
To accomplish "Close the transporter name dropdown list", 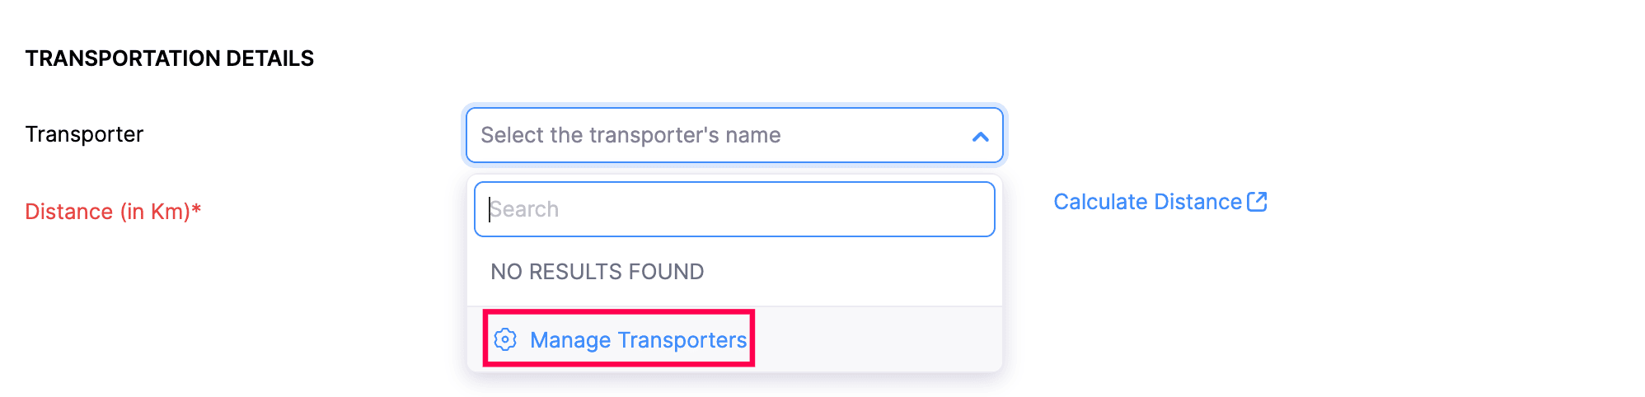I will point(980,137).
